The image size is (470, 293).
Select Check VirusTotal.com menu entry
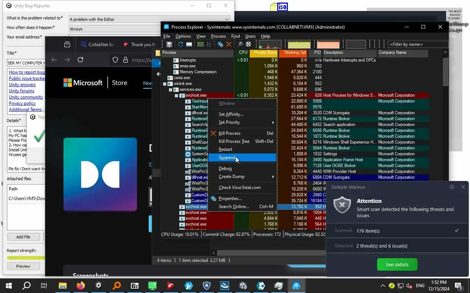click(x=242, y=188)
